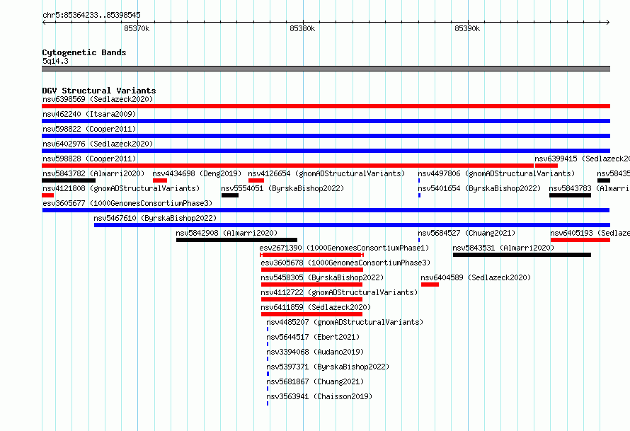Open nsv4434698 (Deng2019) variant label
Viewport: 630px width, 431px height.
click(197, 173)
